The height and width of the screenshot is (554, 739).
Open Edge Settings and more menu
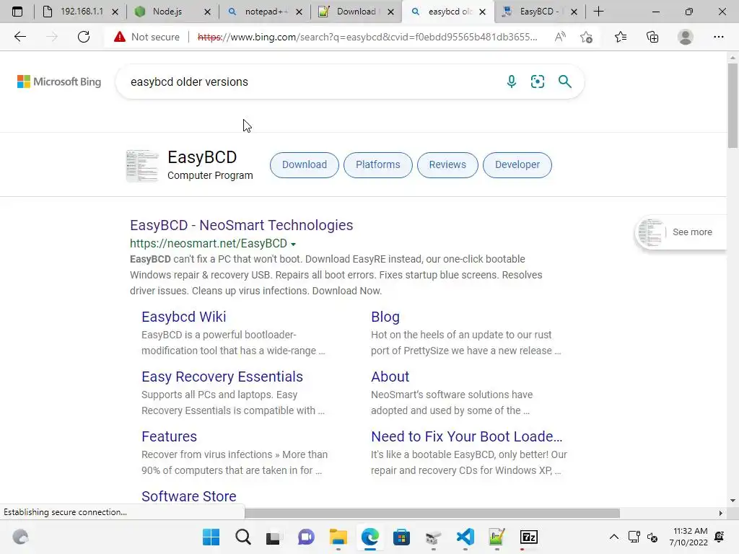coord(718,37)
